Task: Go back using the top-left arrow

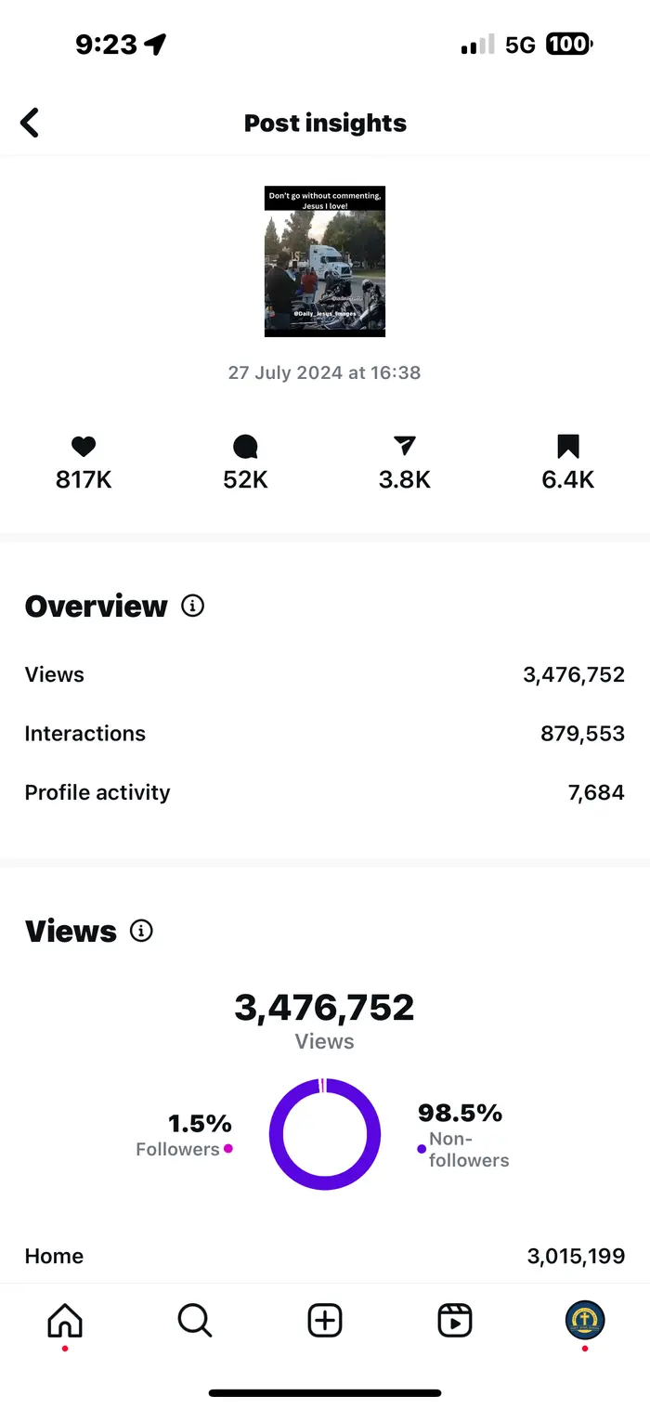Action: [x=30, y=123]
